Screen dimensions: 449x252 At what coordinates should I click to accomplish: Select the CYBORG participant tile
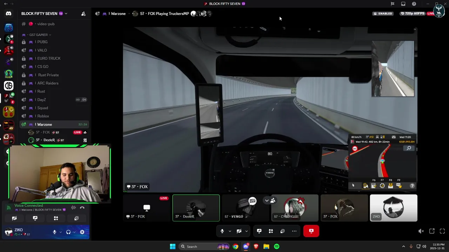tap(295, 208)
